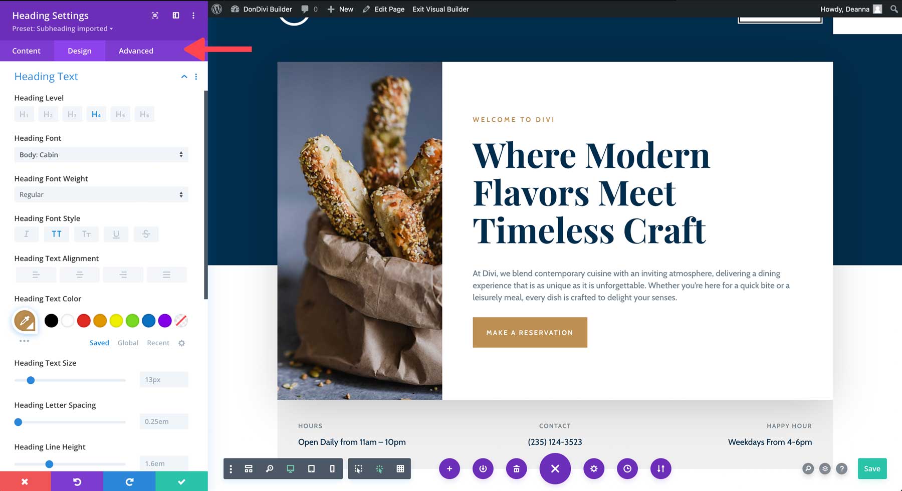
Task: Select the red heading text color swatch
Action: [84, 321]
